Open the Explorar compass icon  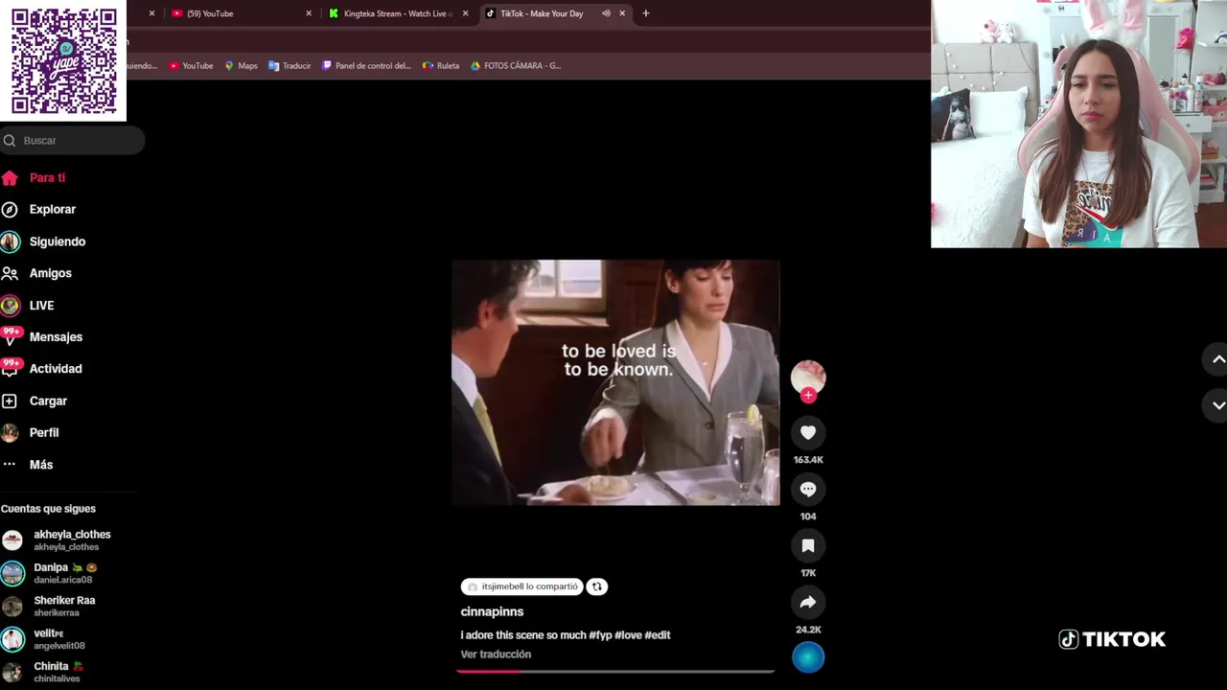10,209
